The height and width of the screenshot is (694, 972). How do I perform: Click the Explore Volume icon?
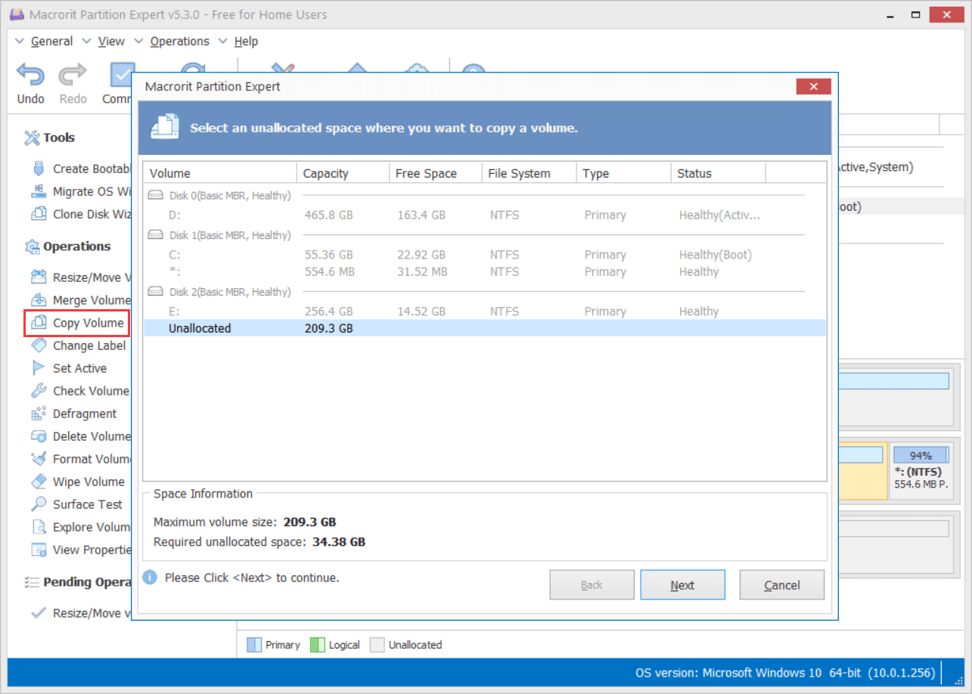[39, 527]
